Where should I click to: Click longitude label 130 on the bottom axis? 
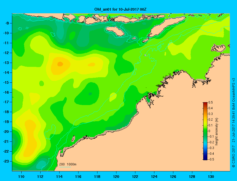pyautogui.click(x=211, y=177)
